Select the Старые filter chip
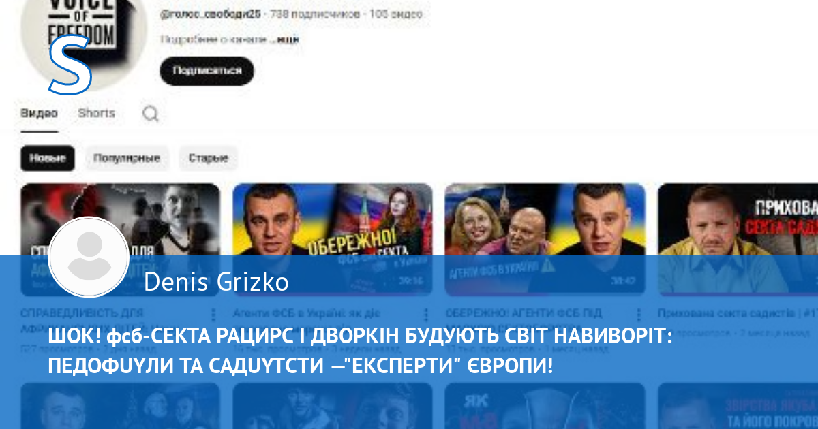This screenshot has height=429, width=818. (x=209, y=158)
